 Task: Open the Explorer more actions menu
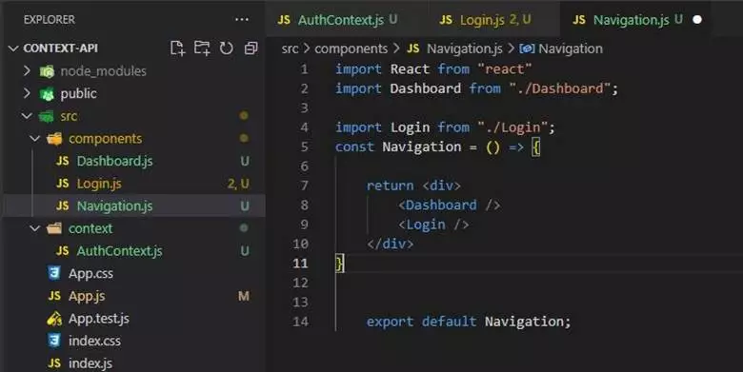242,19
